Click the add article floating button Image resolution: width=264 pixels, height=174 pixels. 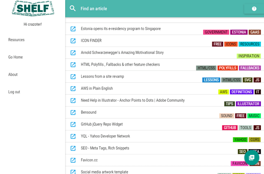click(252, 157)
